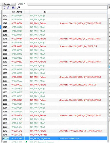This screenshot has height=143, width=110.
Task: Sort by the Title column header
Action: pyautogui.click(x=44, y=12)
